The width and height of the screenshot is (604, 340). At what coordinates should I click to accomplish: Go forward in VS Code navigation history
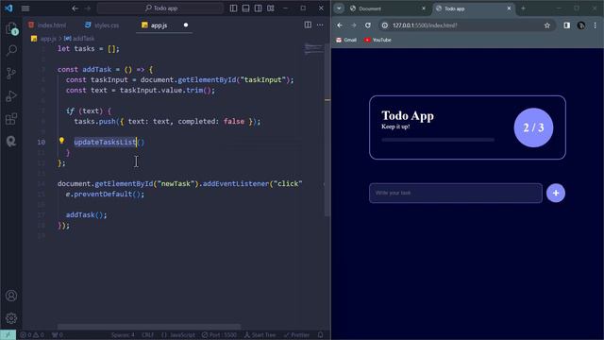pyautogui.click(x=88, y=8)
